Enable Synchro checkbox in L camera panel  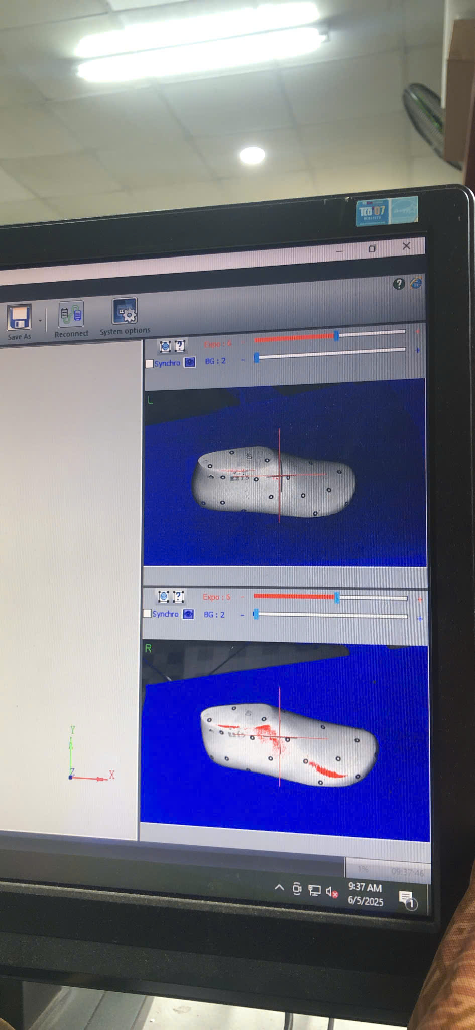coord(149,363)
